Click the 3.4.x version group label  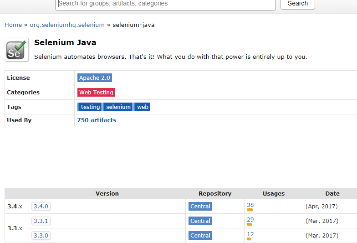[x=15, y=206]
